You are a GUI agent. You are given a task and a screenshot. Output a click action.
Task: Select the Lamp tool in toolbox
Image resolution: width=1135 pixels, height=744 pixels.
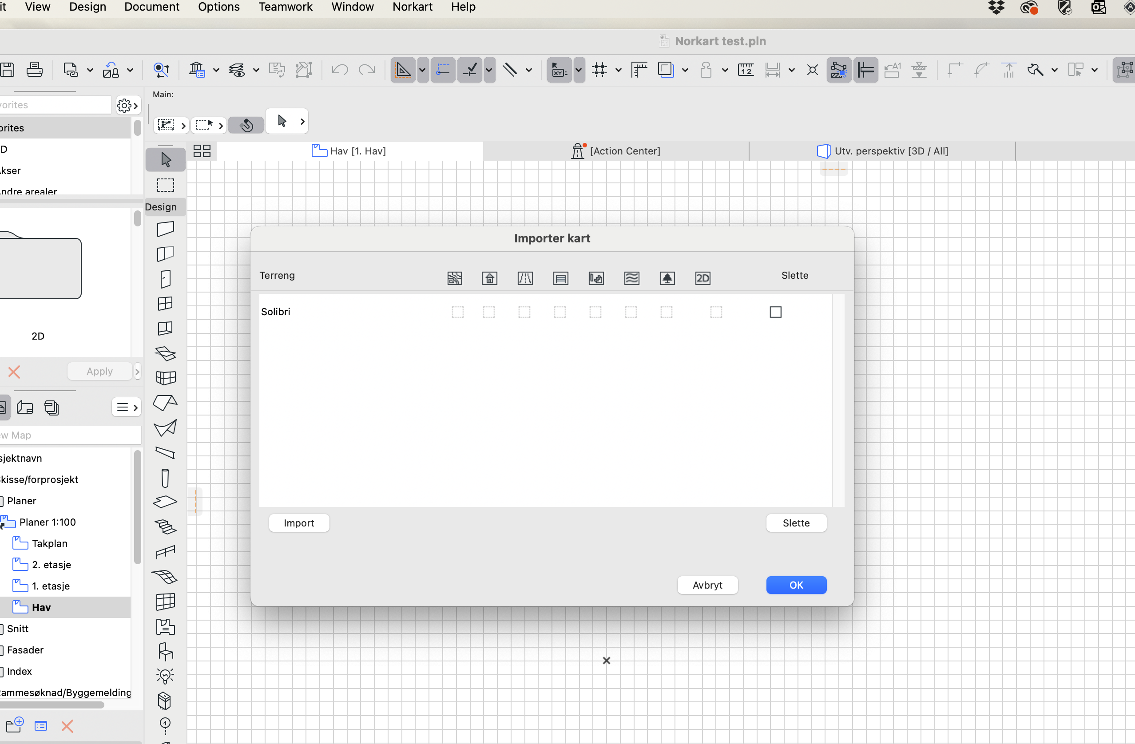[165, 675]
